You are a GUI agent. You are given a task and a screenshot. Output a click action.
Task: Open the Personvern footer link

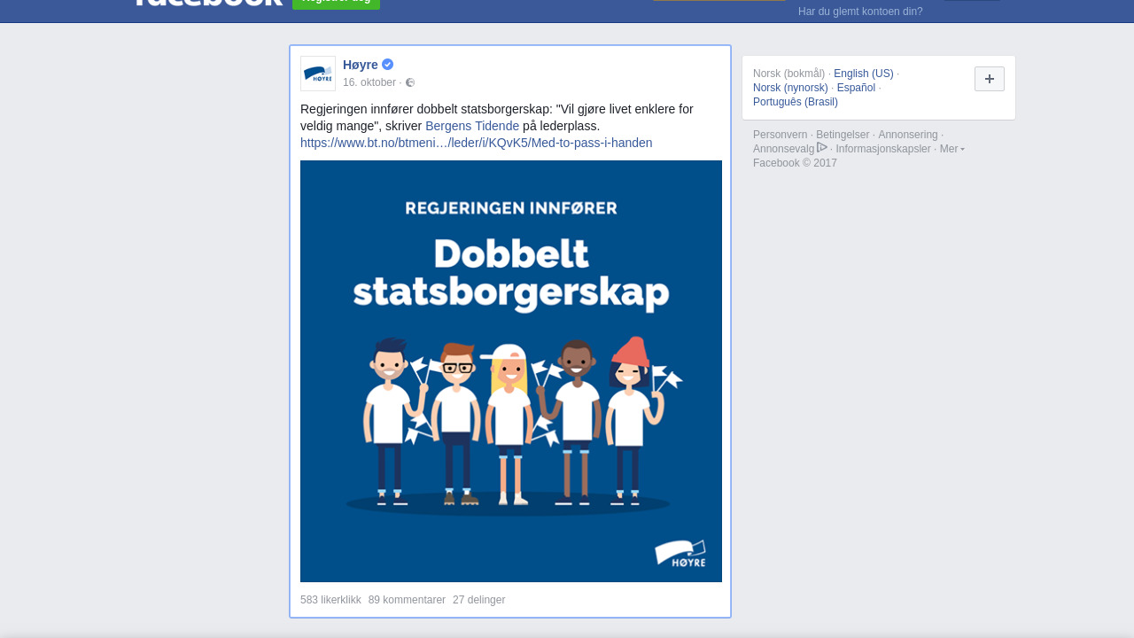781,135
